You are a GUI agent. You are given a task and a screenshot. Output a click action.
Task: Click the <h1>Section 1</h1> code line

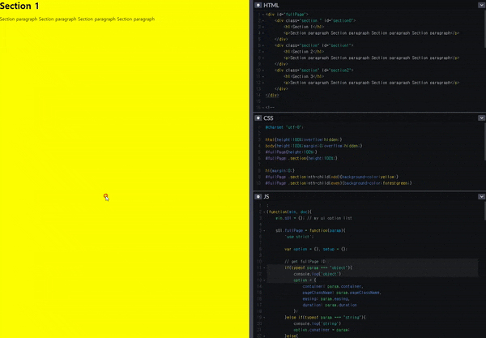point(304,27)
